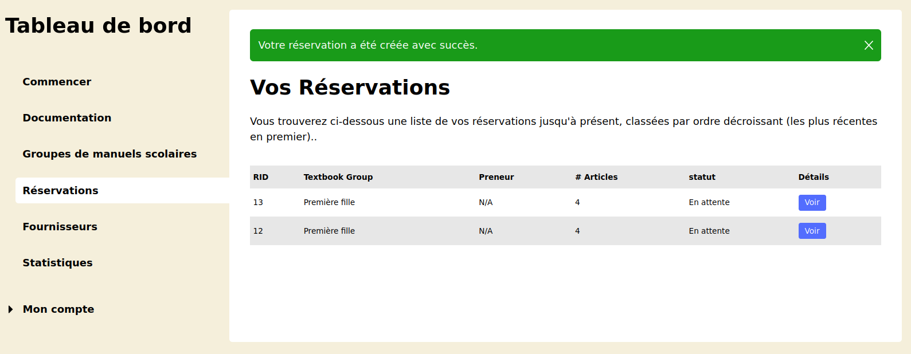Dismiss the green success notification

869,45
